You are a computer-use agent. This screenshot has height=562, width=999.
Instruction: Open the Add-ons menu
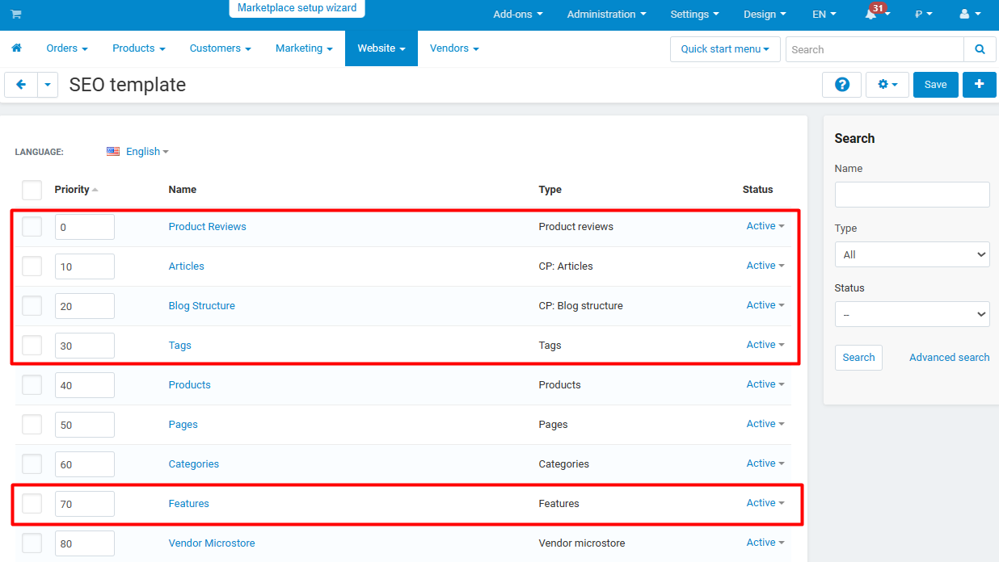518,14
